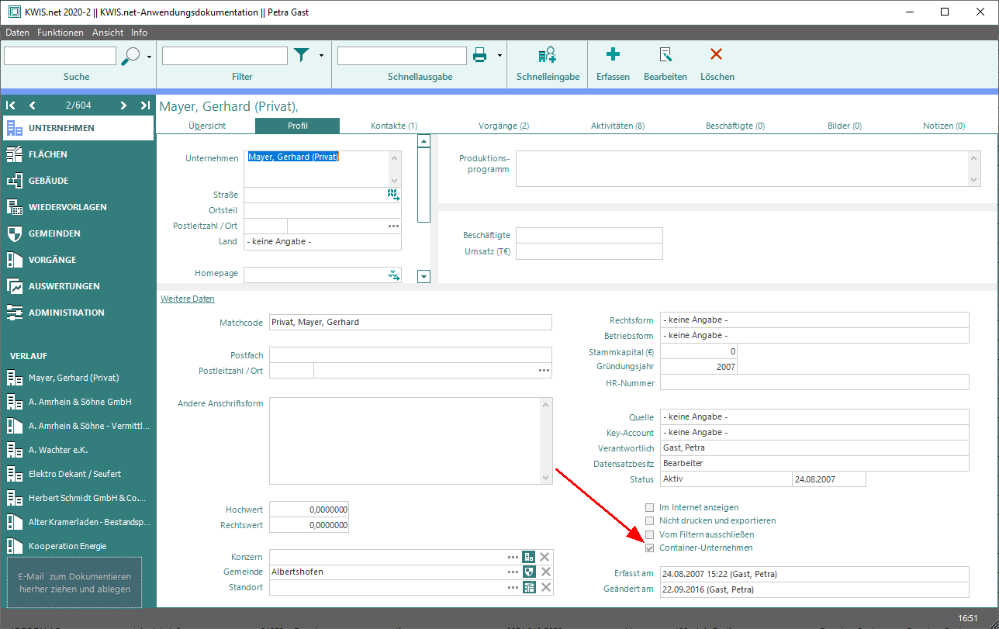
Task: Open Land dropdown
Action: [x=323, y=241]
